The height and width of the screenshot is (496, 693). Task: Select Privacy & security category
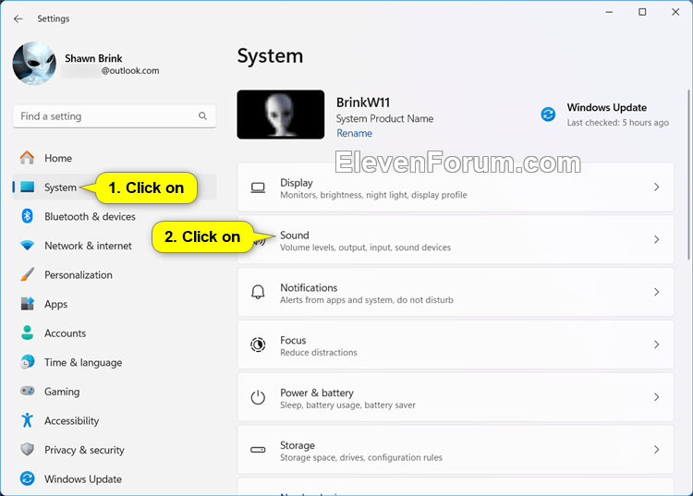(x=114, y=450)
